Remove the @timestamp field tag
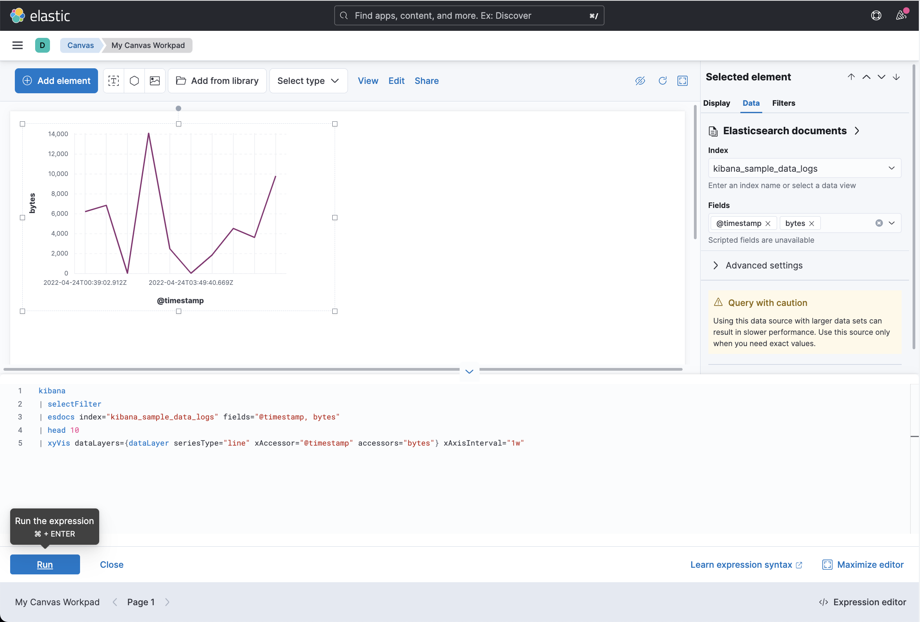The image size is (920, 622). point(768,224)
